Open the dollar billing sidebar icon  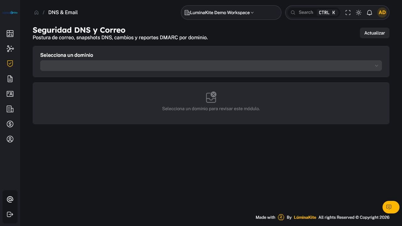tap(10, 124)
